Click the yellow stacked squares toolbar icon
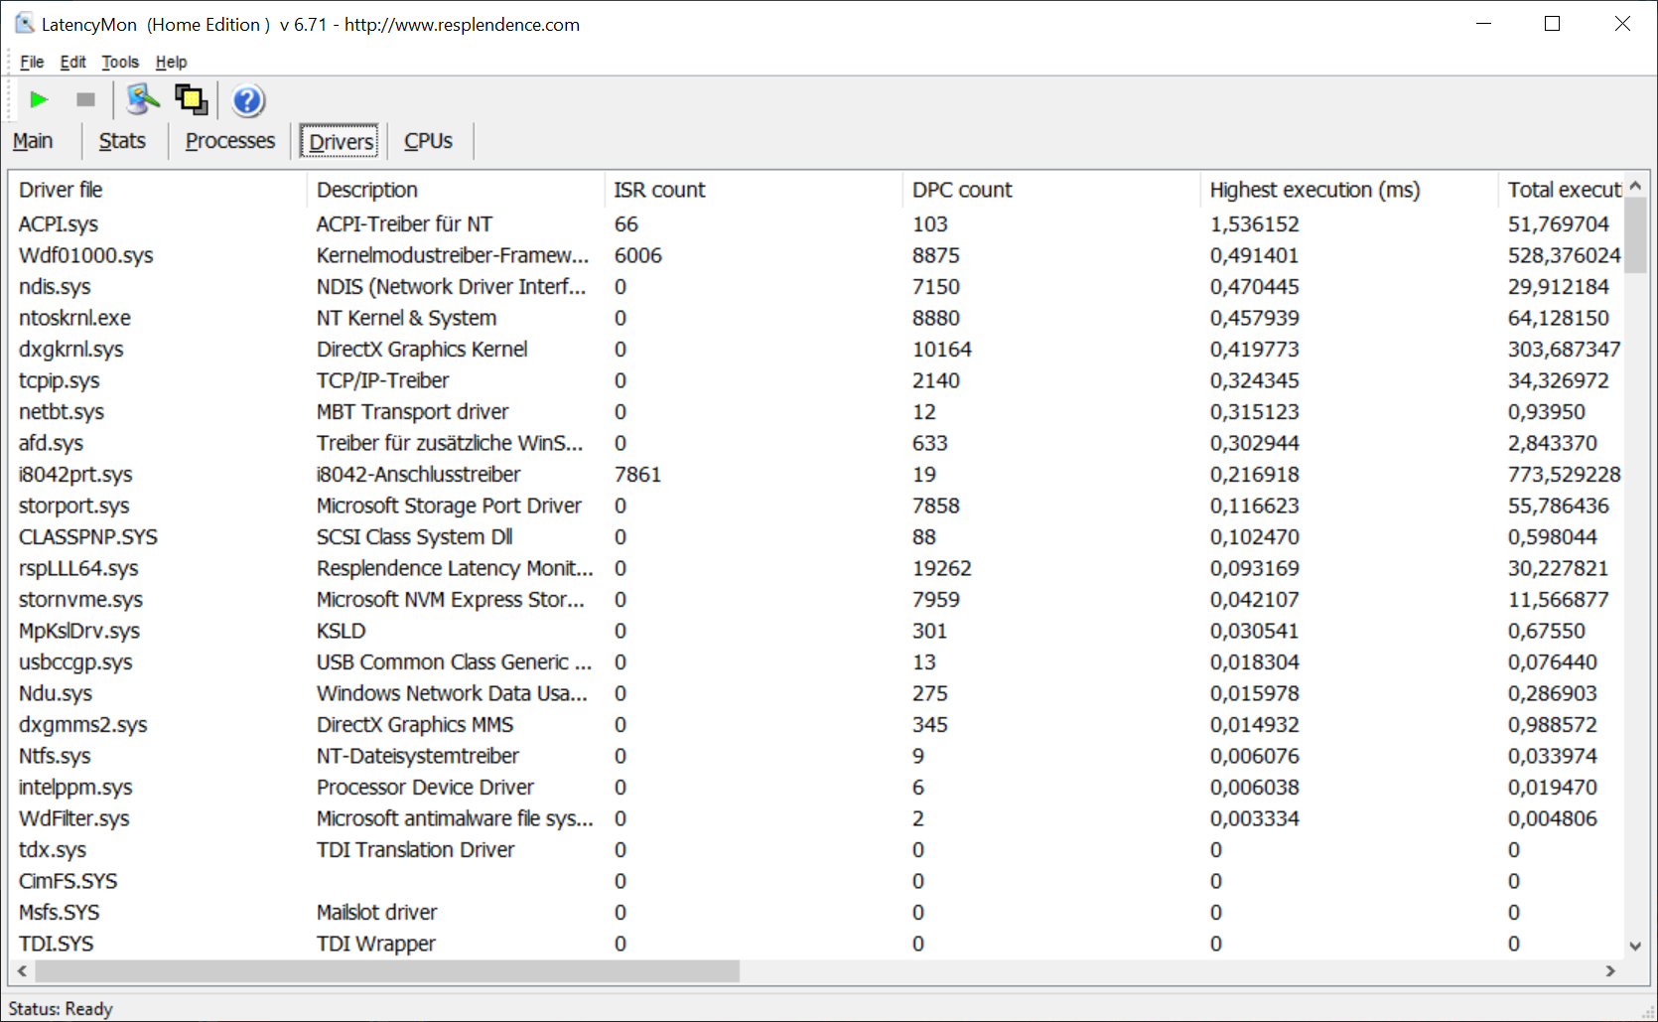The image size is (1658, 1022). (x=191, y=99)
